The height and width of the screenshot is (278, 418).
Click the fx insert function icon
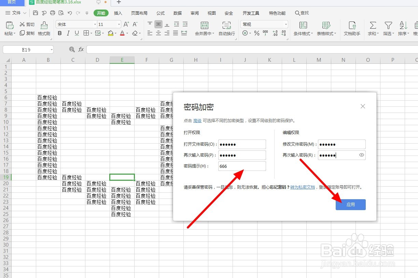pos(81,49)
